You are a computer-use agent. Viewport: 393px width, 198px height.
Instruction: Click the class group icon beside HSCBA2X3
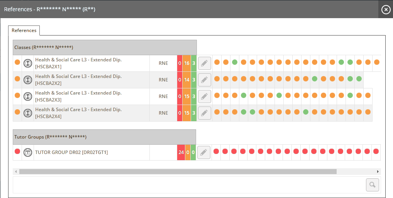(x=28, y=96)
